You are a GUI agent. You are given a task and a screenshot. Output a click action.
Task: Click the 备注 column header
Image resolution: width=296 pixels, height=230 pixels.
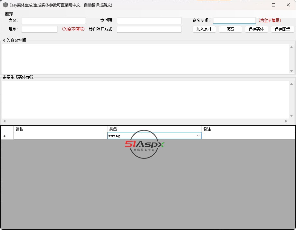point(248,129)
